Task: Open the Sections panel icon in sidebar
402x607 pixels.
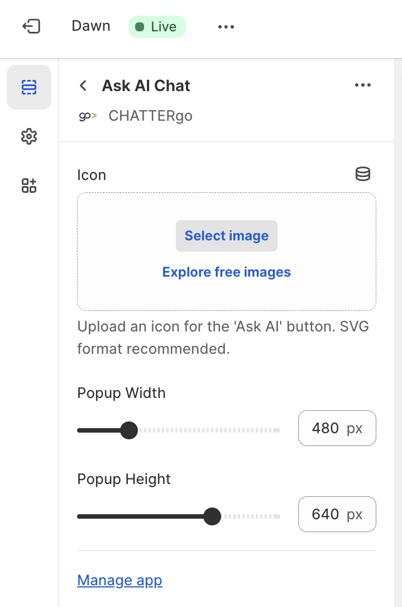Action: tap(29, 87)
